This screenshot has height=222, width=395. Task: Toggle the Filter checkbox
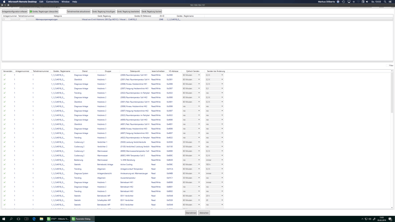pos(387,65)
